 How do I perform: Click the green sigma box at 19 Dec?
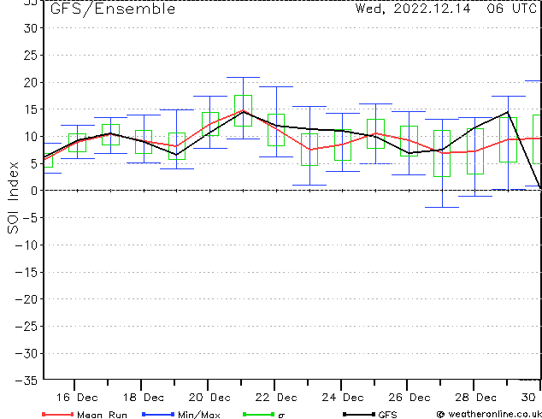pos(177,146)
